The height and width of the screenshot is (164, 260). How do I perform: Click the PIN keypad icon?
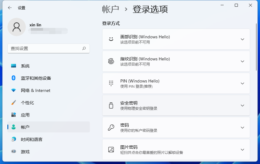tap(111, 83)
